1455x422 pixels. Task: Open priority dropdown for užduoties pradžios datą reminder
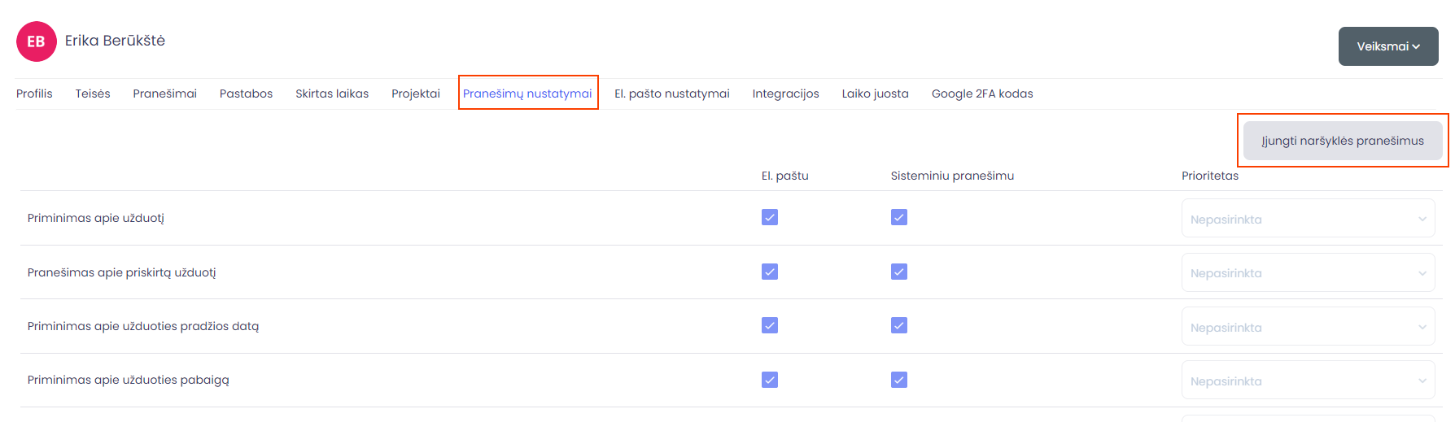(x=1308, y=327)
